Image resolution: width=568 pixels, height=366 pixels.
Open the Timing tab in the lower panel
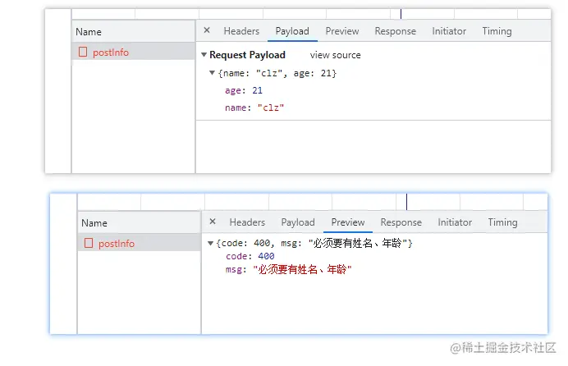coord(502,222)
